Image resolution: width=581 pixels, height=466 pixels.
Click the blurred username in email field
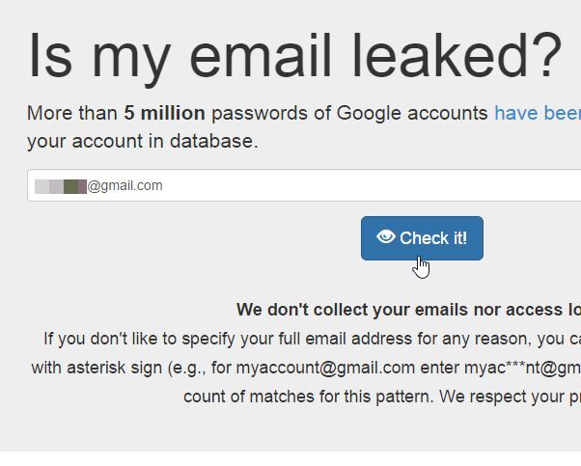[61, 186]
